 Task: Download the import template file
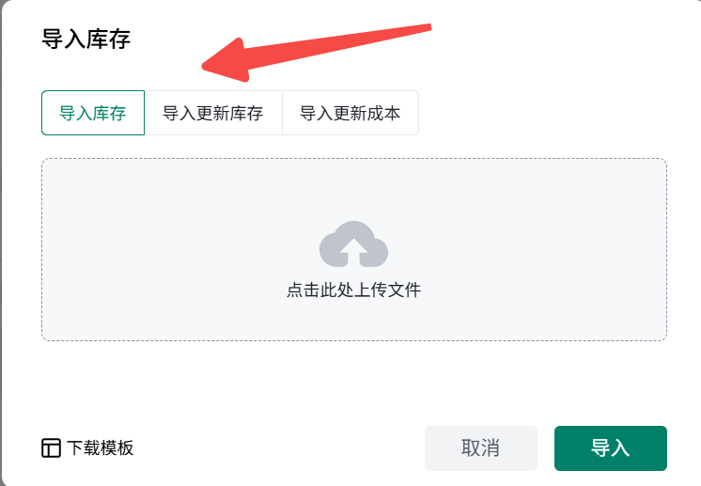[88, 448]
